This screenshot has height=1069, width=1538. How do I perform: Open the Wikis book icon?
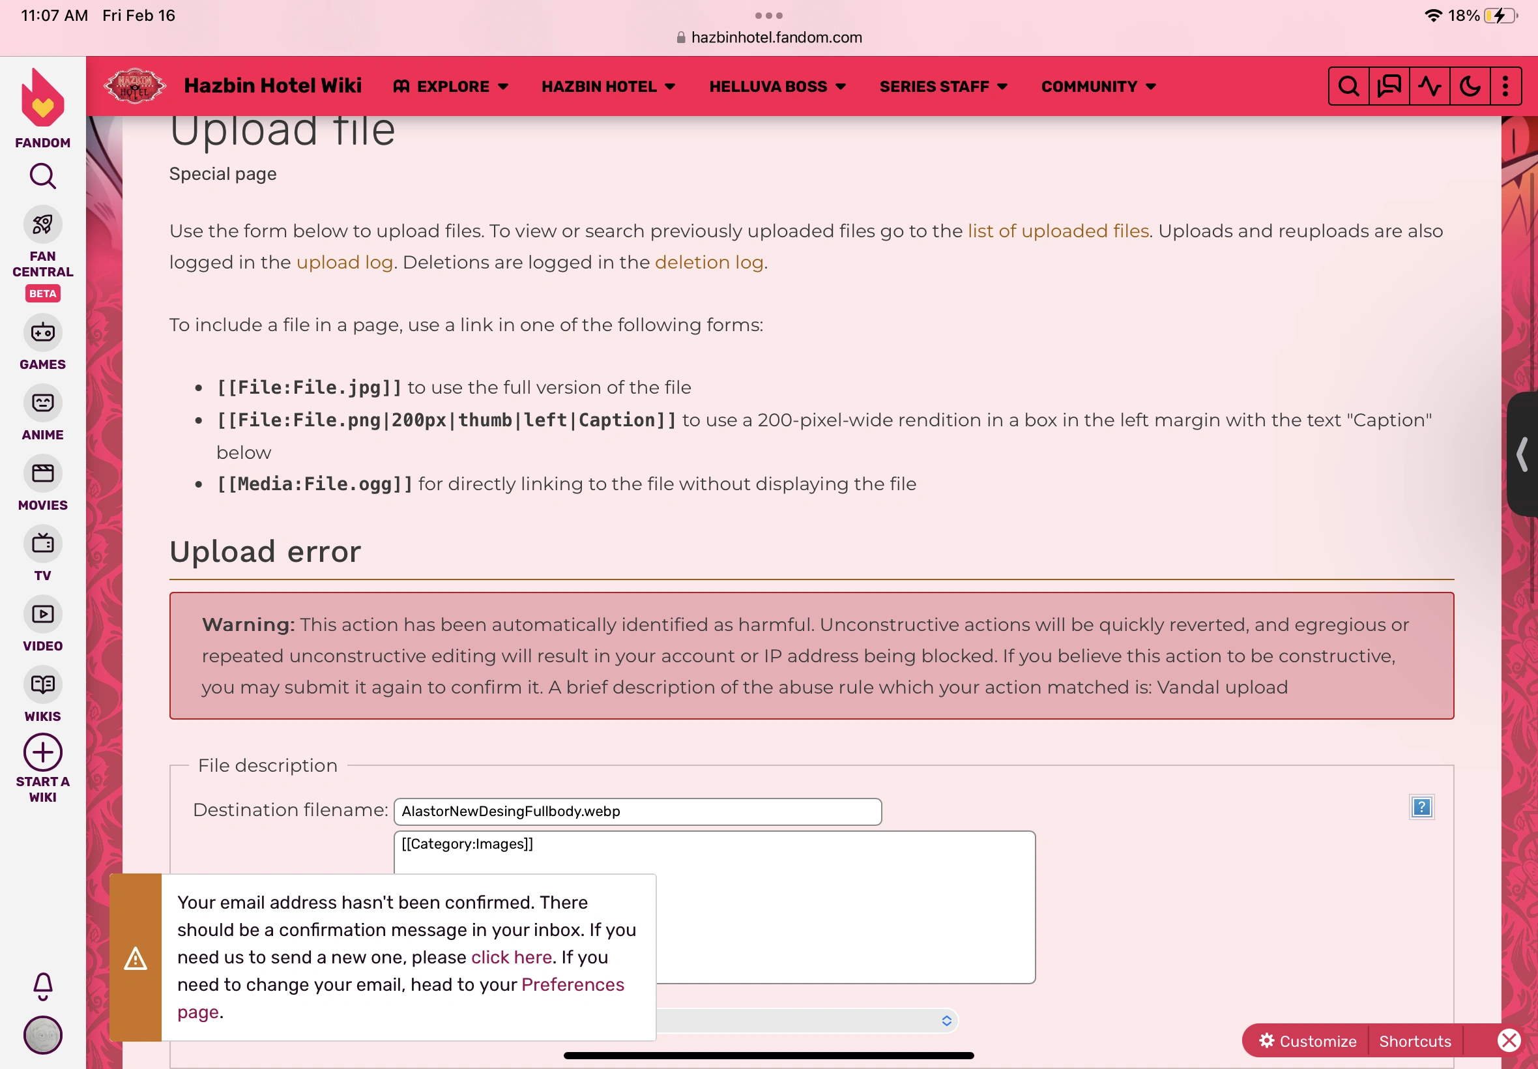pyautogui.click(x=43, y=684)
